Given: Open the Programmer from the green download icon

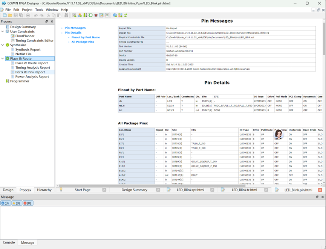Looking at the screenshot, I should coord(85,15).
